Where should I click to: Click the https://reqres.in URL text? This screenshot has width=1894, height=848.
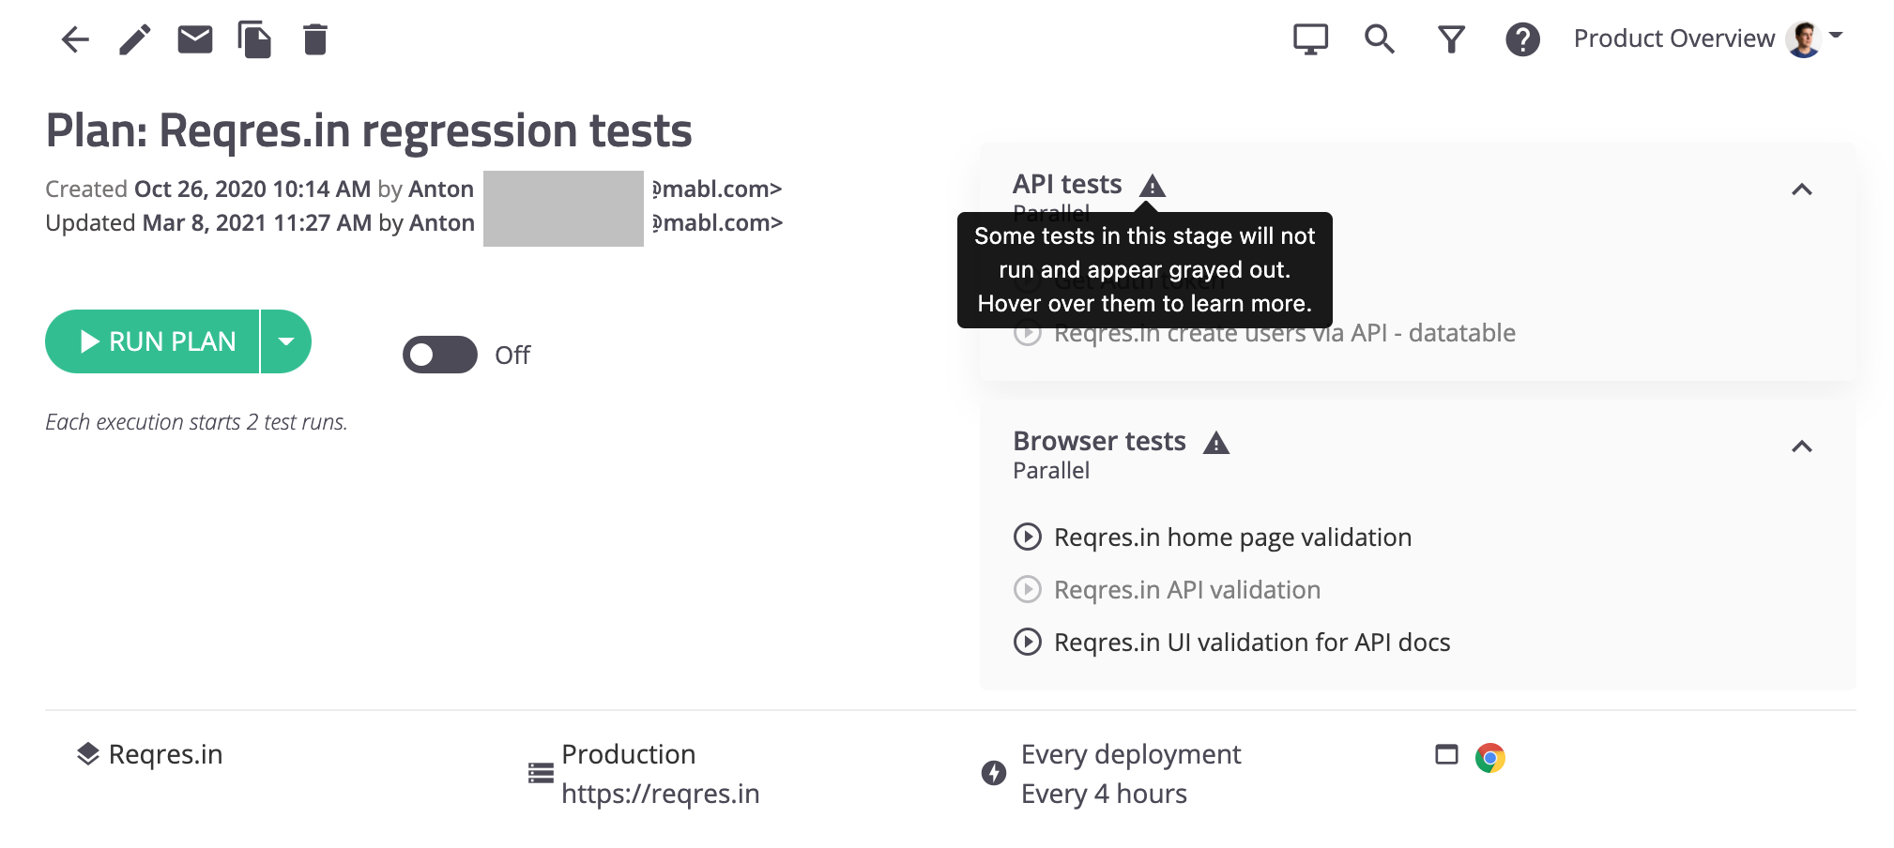tap(660, 794)
